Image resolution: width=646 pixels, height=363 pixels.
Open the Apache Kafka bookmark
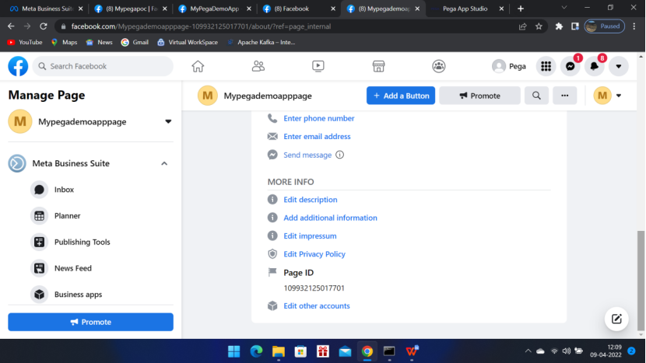(262, 42)
